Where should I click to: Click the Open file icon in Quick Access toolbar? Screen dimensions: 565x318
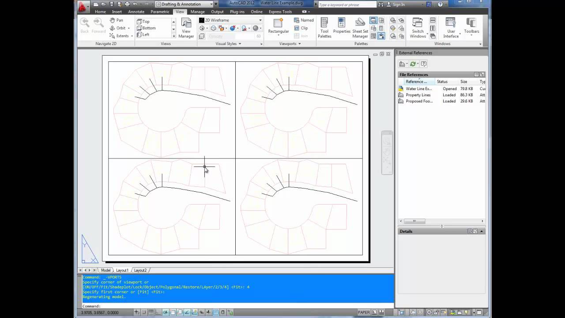click(104, 4)
